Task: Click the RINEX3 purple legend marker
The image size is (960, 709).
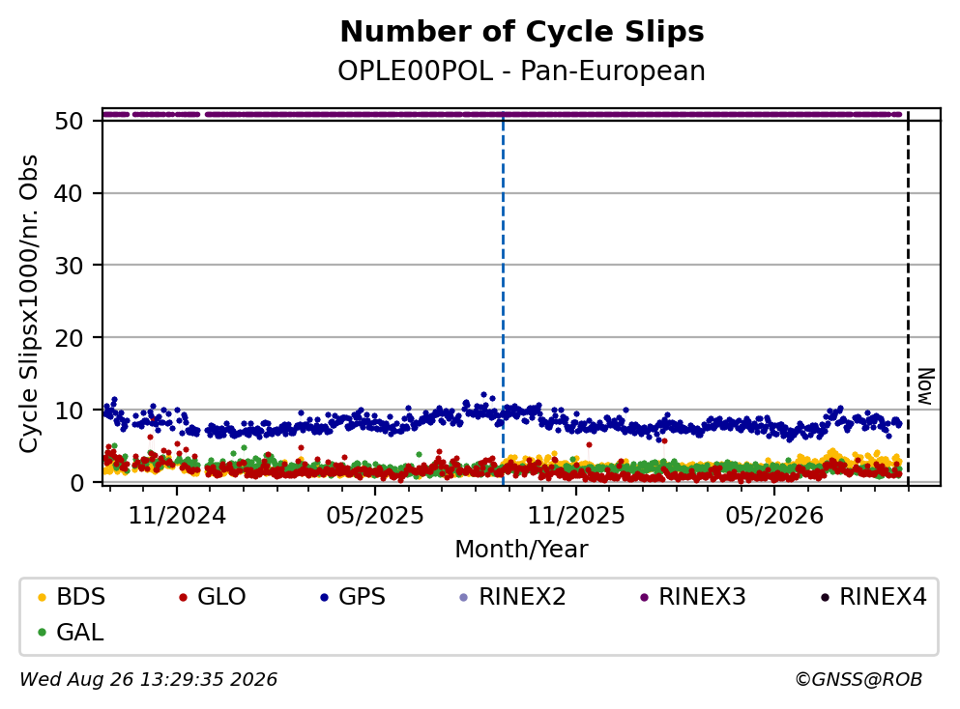Action: pyautogui.click(x=644, y=597)
